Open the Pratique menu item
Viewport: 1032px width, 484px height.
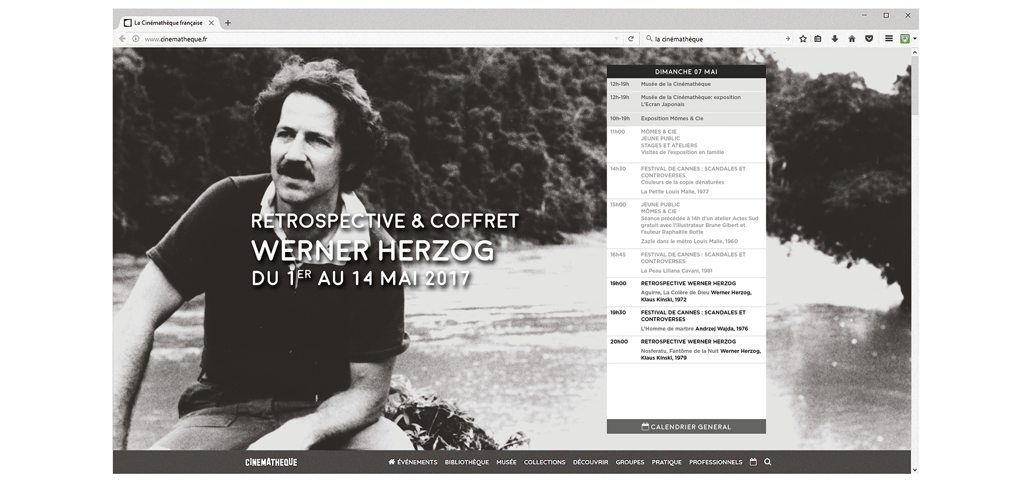[666, 462]
